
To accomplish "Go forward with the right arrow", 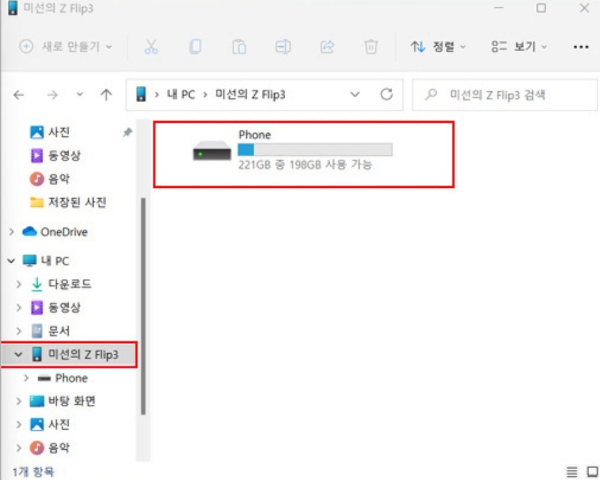I will 53,94.
